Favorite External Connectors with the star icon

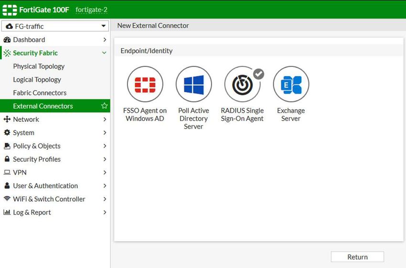pos(104,106)
